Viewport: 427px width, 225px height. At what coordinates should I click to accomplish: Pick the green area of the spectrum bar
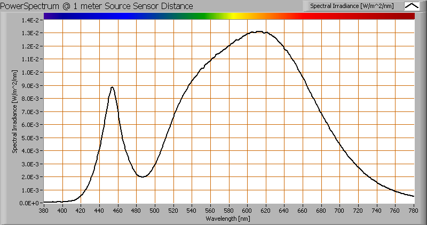[x=197, y=16]
